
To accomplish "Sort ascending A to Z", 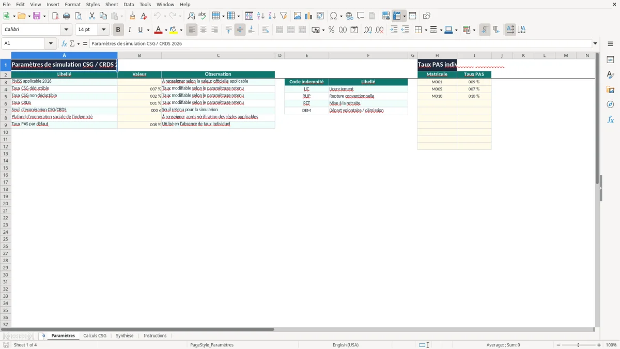I will [x=261, y=16].
